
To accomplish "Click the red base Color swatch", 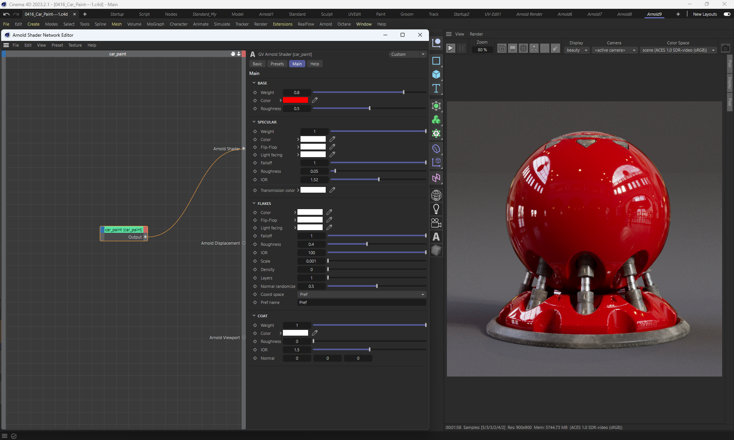I will [295, 100].
